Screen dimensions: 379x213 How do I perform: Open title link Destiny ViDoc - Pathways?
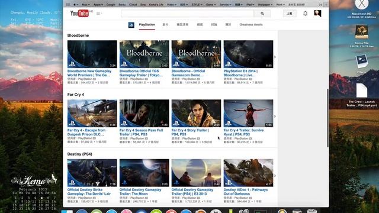point(246,192)
